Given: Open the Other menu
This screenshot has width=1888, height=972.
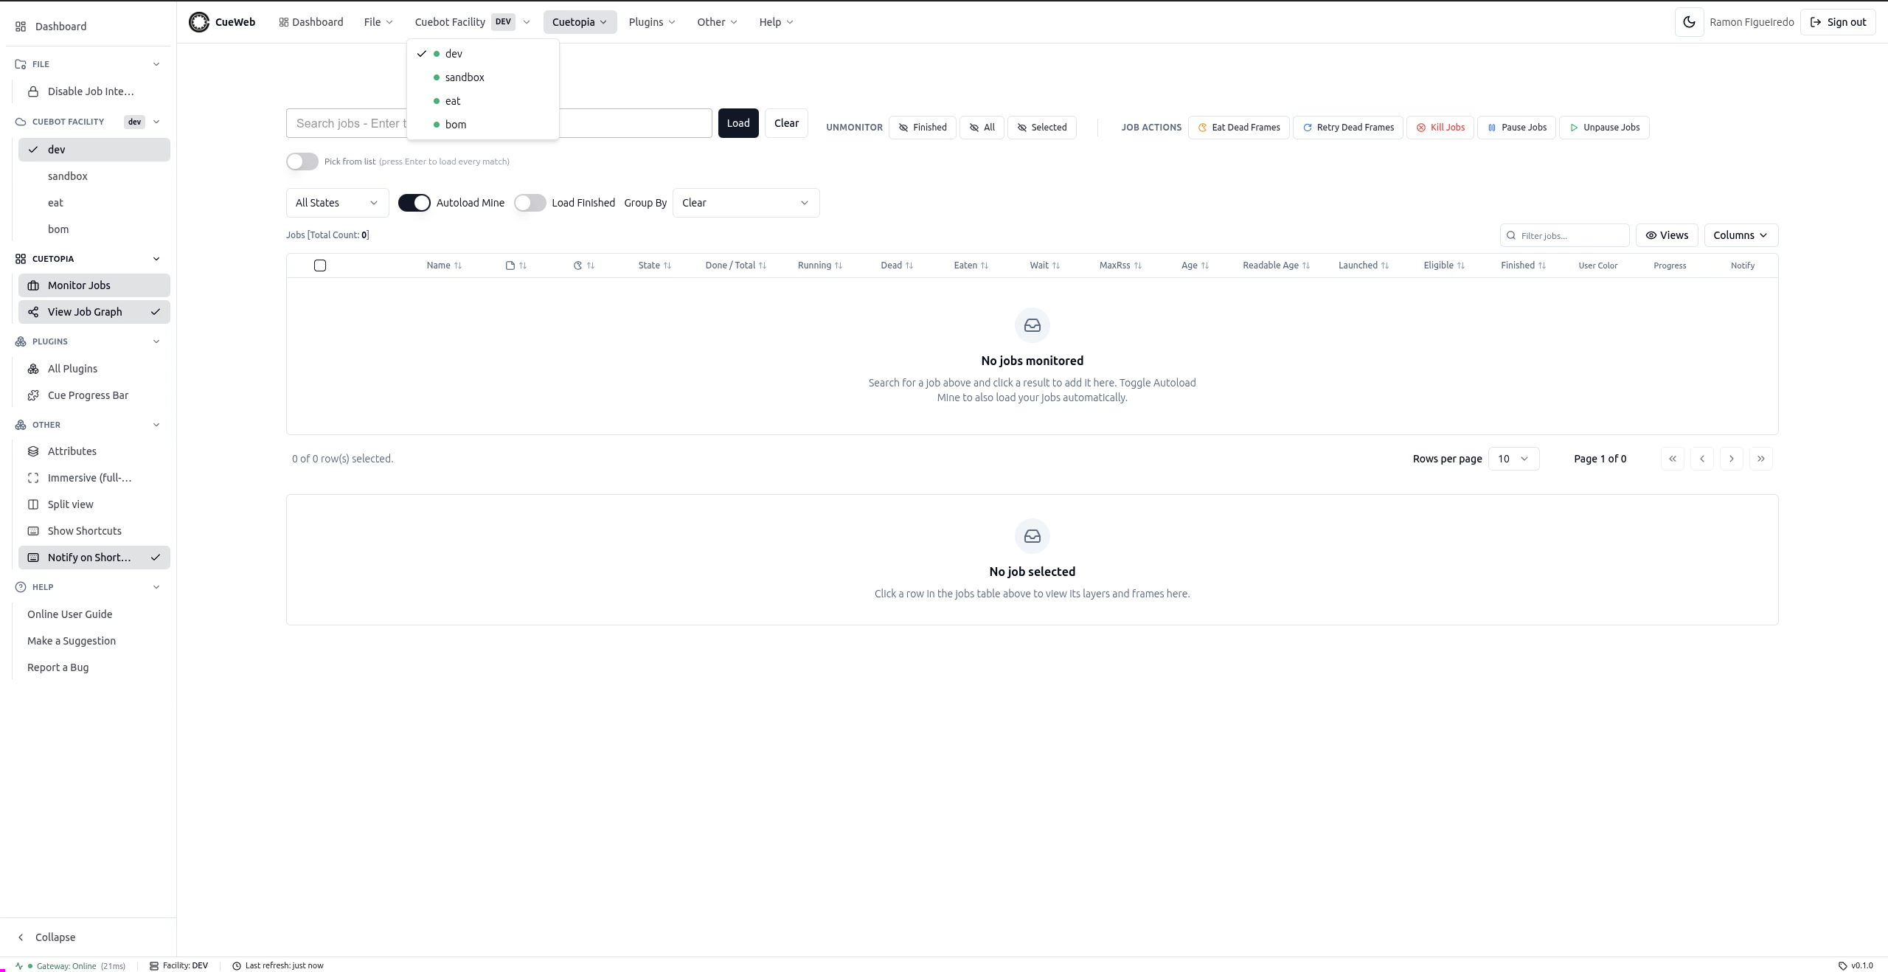Looking at the screenshot, I should [x=717, y=22].
